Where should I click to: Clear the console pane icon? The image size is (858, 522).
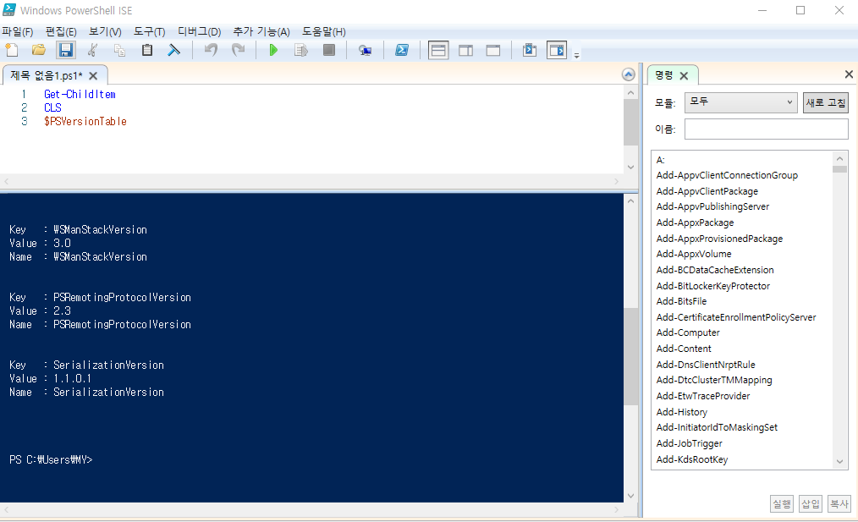[174, 51]
